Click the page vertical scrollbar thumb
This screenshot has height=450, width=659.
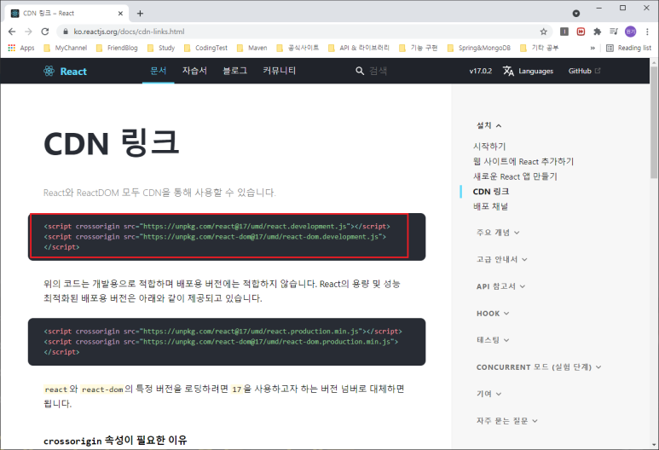click(654, 122)
